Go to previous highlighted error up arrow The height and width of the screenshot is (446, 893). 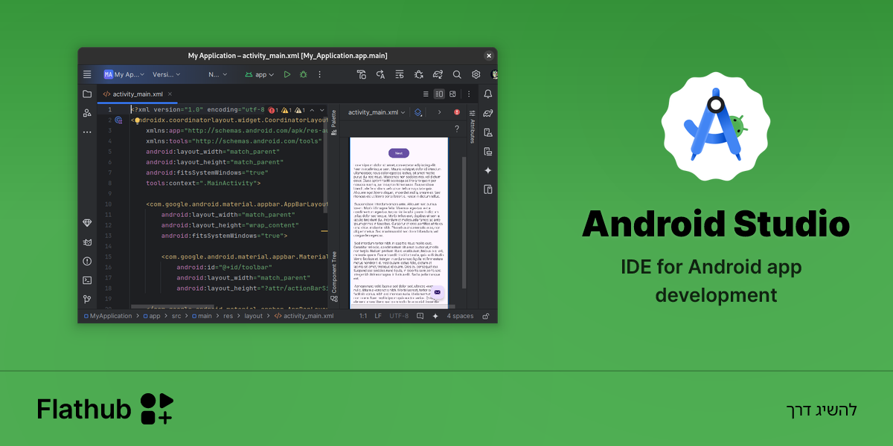click(312, 109)
